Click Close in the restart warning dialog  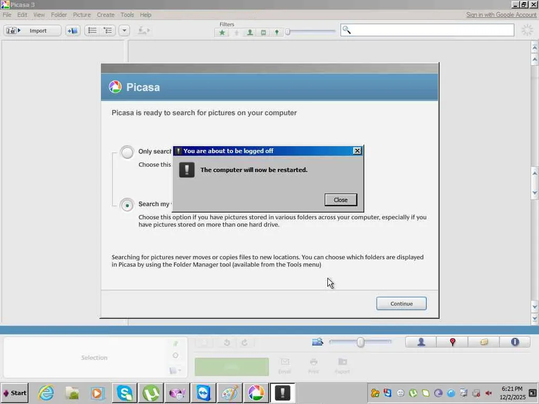[341, 200]
